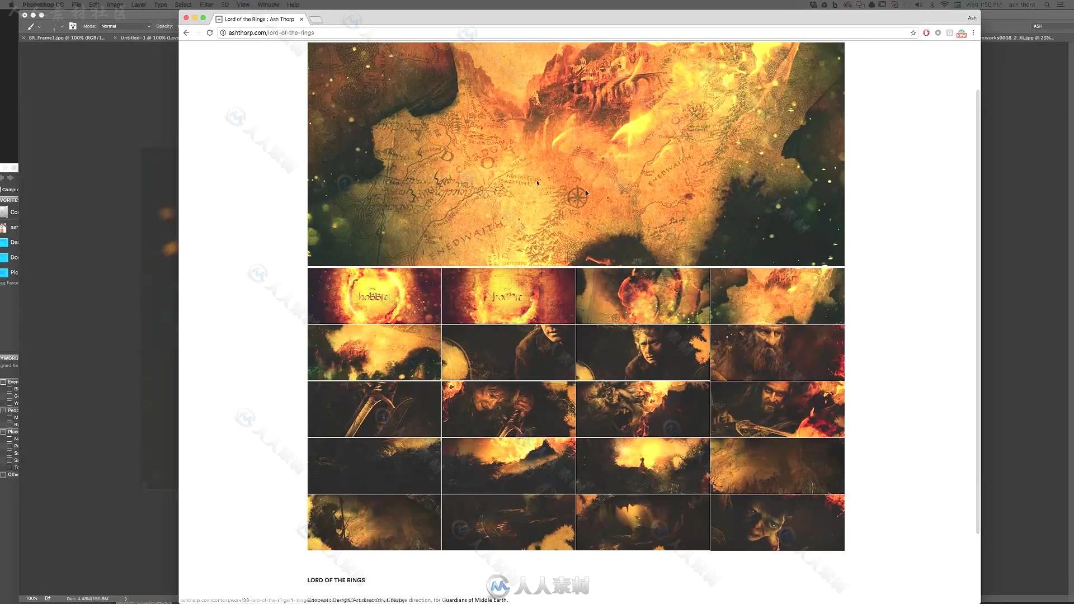Open the Pictures folder in Bridge favorites
Screen dimensions: 1074x604
9,272
